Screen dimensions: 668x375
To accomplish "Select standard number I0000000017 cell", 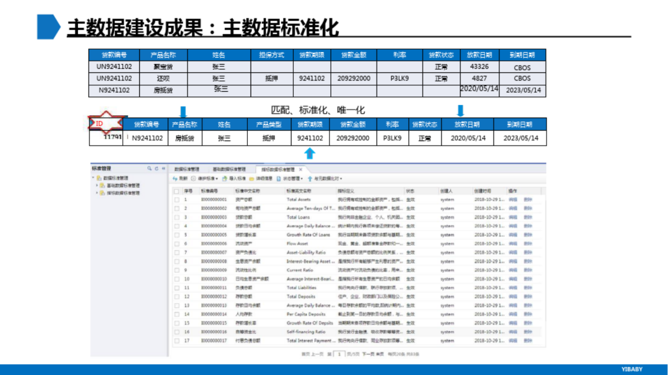I will pyautogui.click(x=214, y=341).
